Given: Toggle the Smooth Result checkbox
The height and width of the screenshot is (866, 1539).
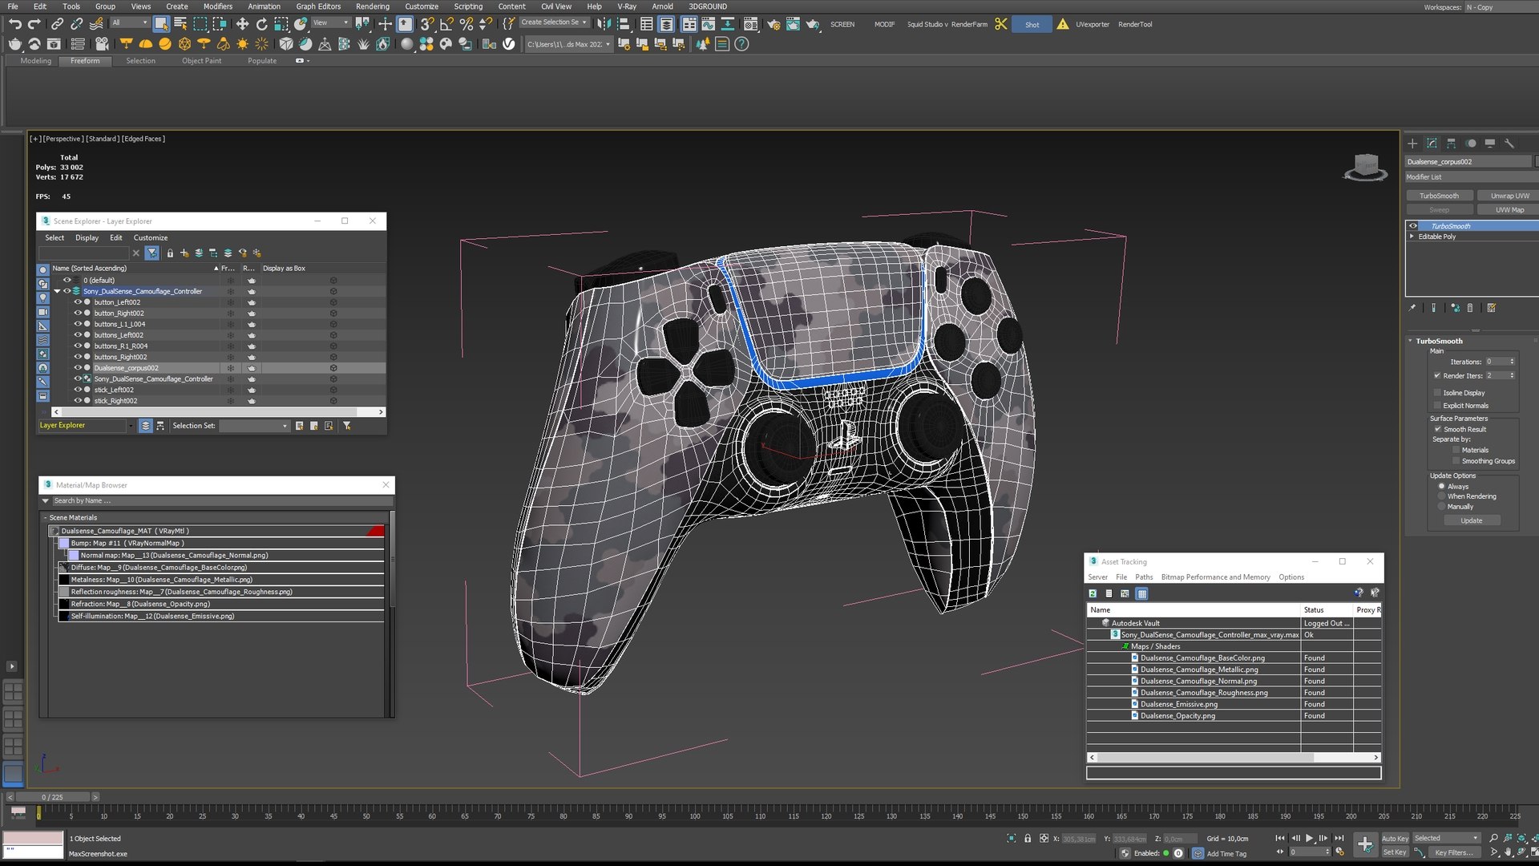Looking at the screenshot, I should (x=1437, y=430).
